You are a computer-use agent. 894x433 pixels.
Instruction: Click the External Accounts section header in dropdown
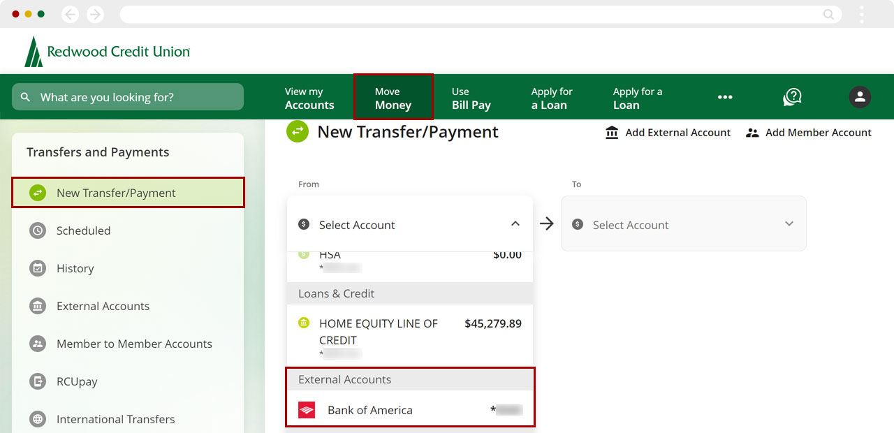pyautogui.click(x=410, y=379)
